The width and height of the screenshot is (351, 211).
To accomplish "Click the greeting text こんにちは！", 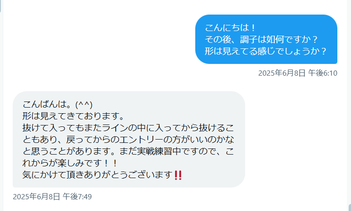I will click(x=230, y=28).
